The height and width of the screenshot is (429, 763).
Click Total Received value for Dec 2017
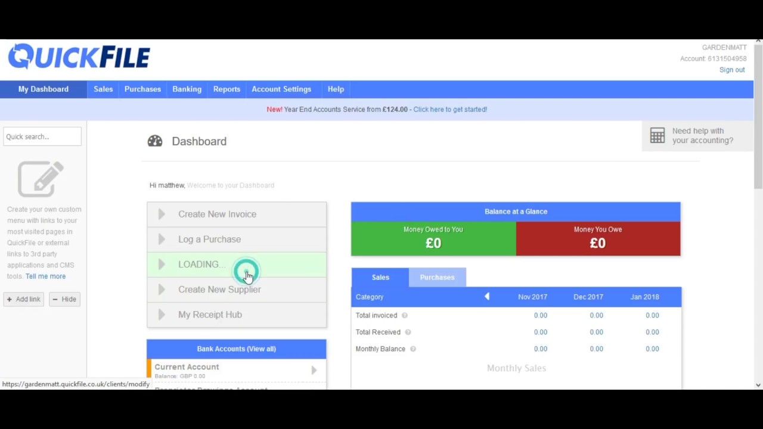(596, 332)
